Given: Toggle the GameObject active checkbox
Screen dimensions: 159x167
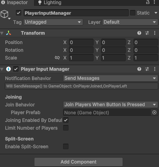Looking at the screenshot, I should pos(19,13).
